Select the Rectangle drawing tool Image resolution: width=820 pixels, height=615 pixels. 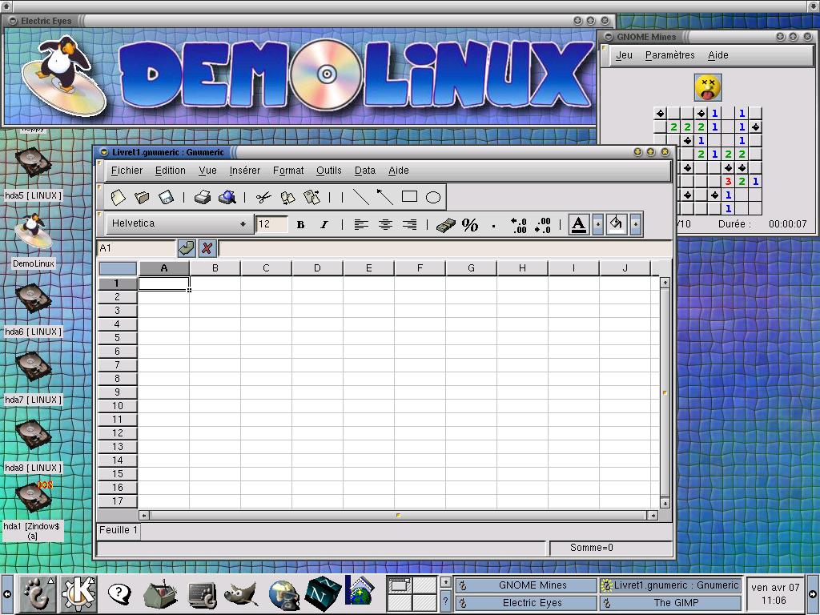tap(409, 197)
